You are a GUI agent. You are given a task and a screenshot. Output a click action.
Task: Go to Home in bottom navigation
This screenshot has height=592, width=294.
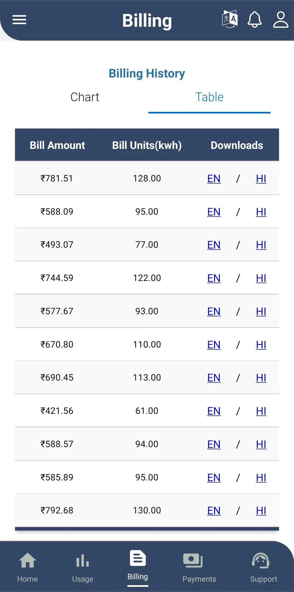(27, 566)
